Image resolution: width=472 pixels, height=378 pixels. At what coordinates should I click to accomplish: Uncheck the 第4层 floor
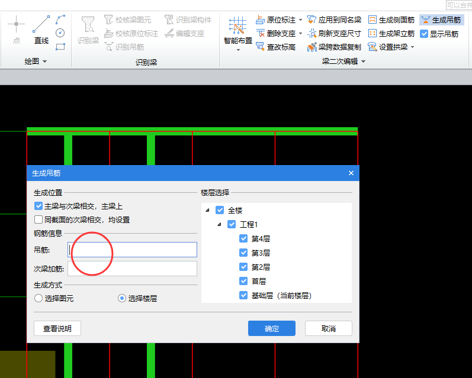pyautogui.click(x=243, y=238)
